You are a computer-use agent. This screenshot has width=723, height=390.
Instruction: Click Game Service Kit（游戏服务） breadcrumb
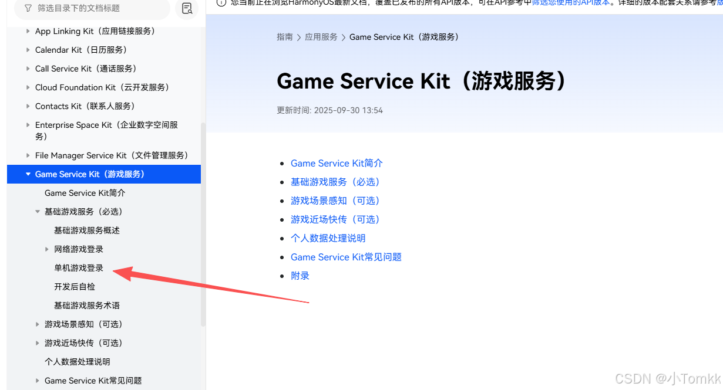404,37
